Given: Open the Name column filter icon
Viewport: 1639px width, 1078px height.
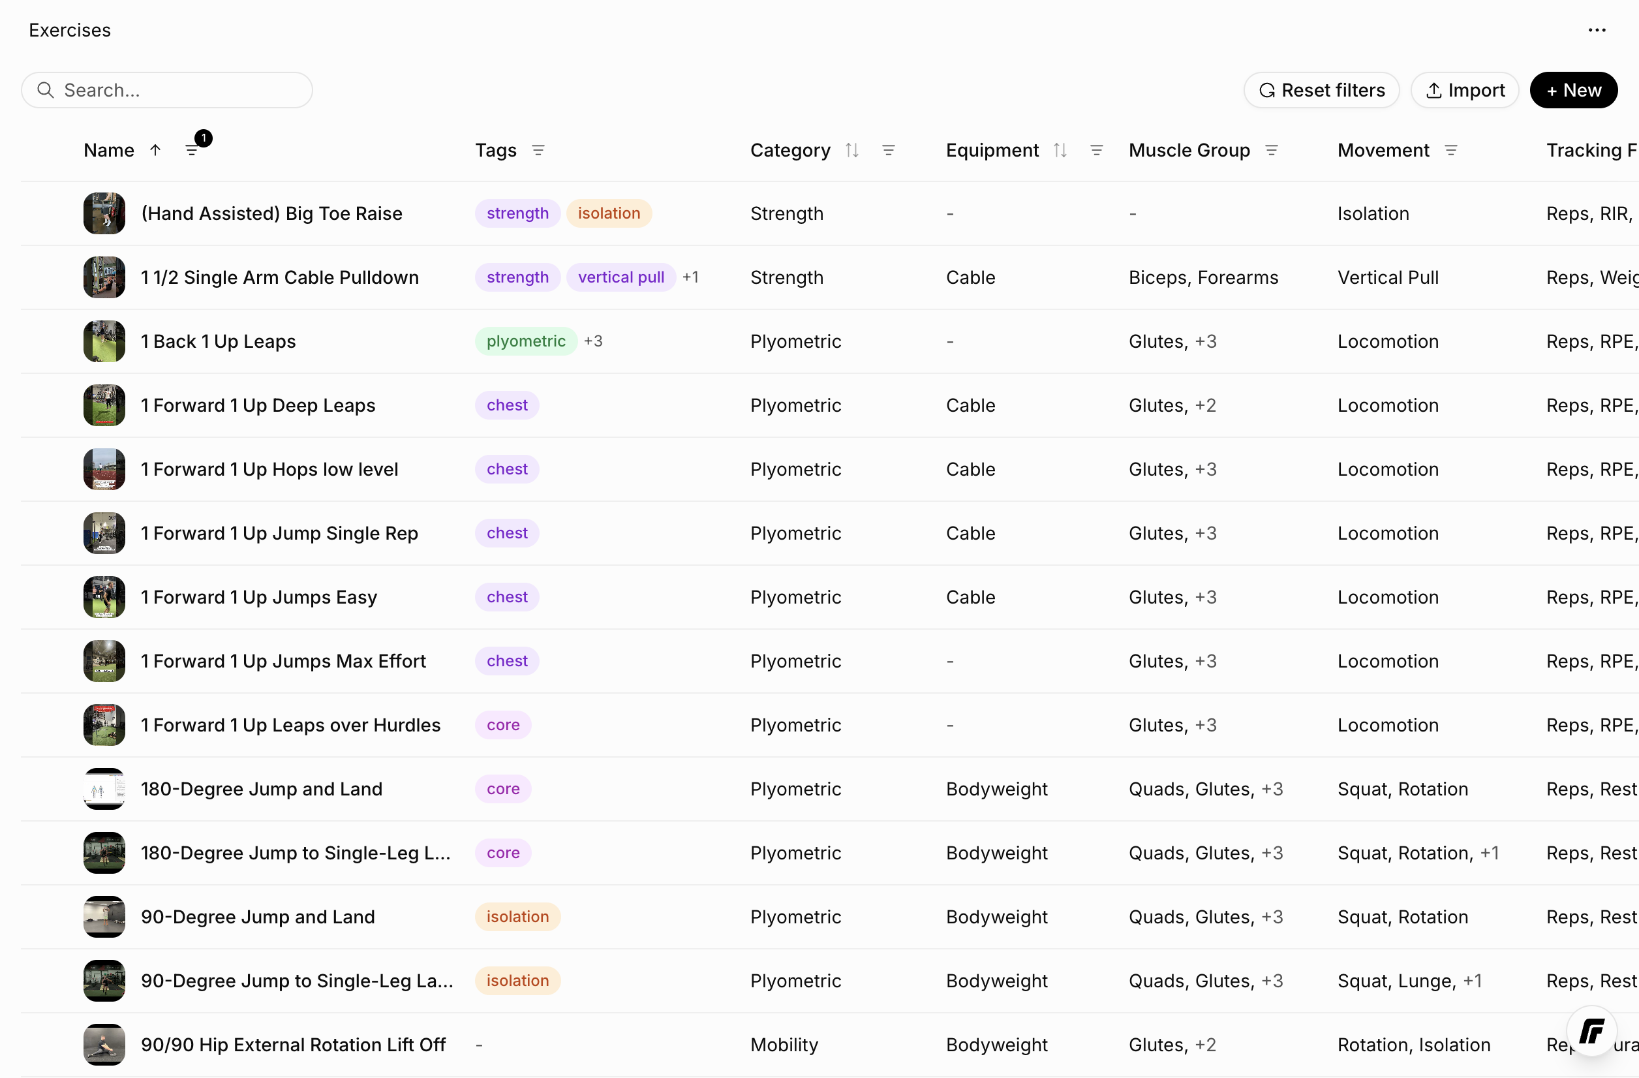Looking at the screenshot, I should click(192, 150).
